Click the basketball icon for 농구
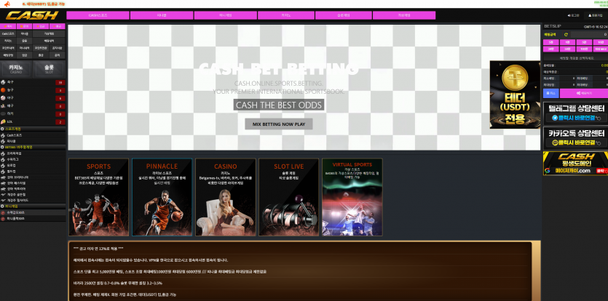The height and width of the screenshot is (301, 608). click(x=3, y=90)
